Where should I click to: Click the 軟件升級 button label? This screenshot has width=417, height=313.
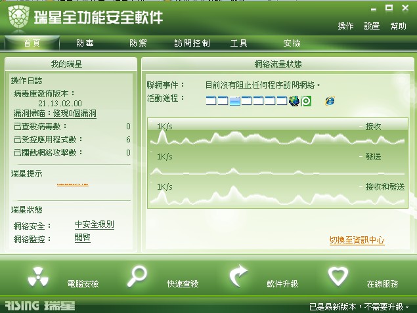click(x=282, y=283)
